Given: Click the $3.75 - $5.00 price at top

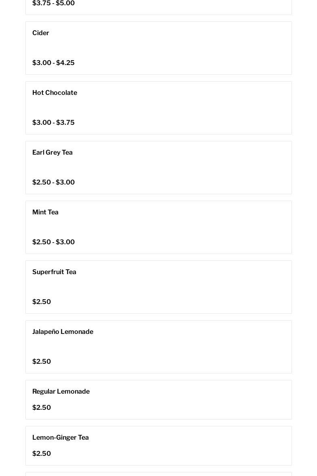Looking at the screenshot, I should pos(53,4).
